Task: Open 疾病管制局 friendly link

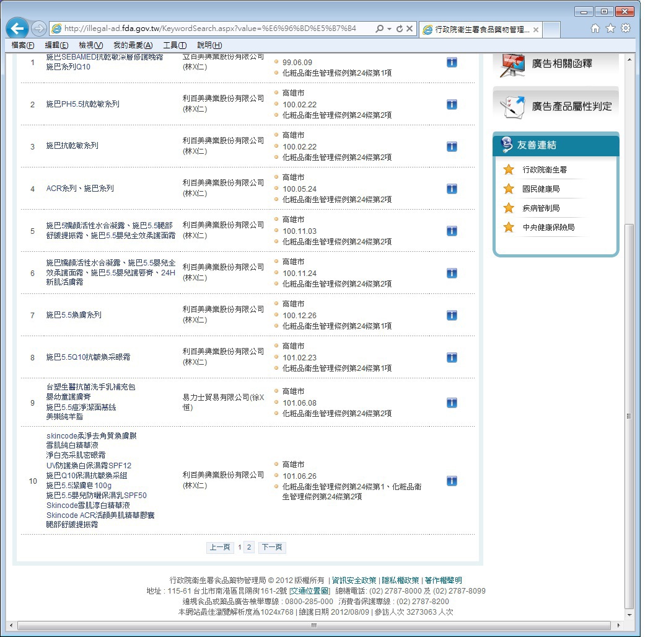Action: point(541,208)
